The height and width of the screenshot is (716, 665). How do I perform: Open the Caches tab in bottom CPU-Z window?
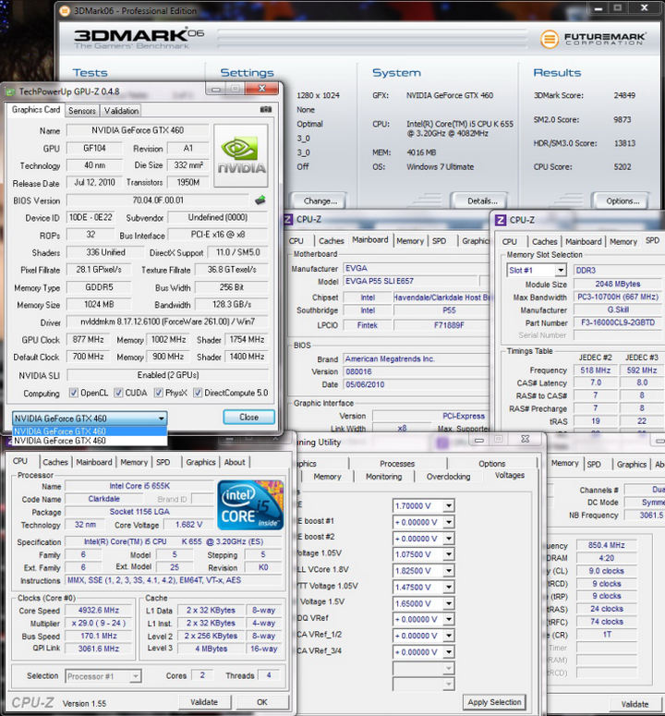point(55,462)
